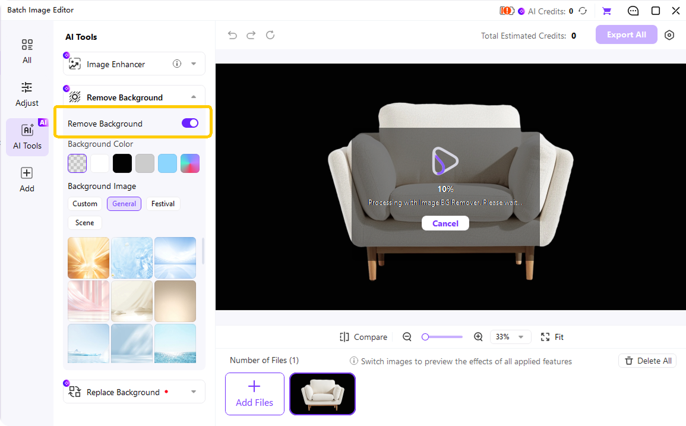The width and height of the screenshot is (686, 426).
Task: Click the purple AI Credits coin icon
Action: (x=521, y=11)
